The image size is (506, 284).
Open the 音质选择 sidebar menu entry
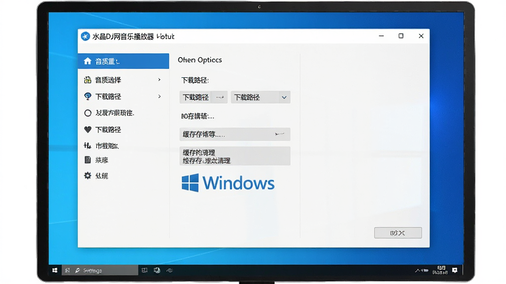(123, 80)
